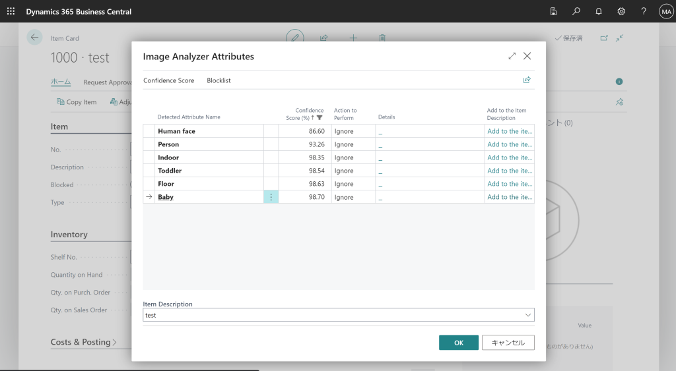Click Add to the item for Person
Screen dimensions: 676x371
510,144
